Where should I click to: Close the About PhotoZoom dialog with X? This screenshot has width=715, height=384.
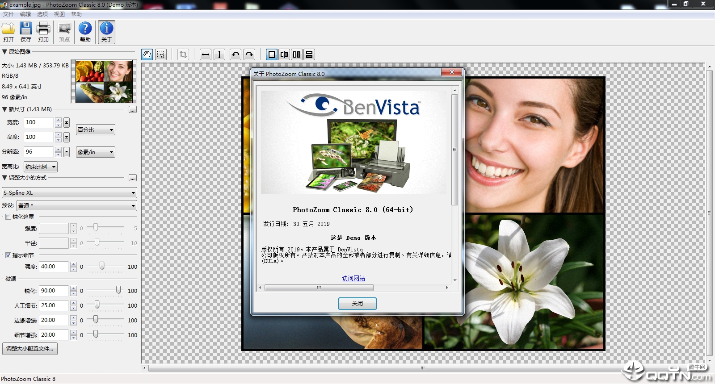(452, 72)
